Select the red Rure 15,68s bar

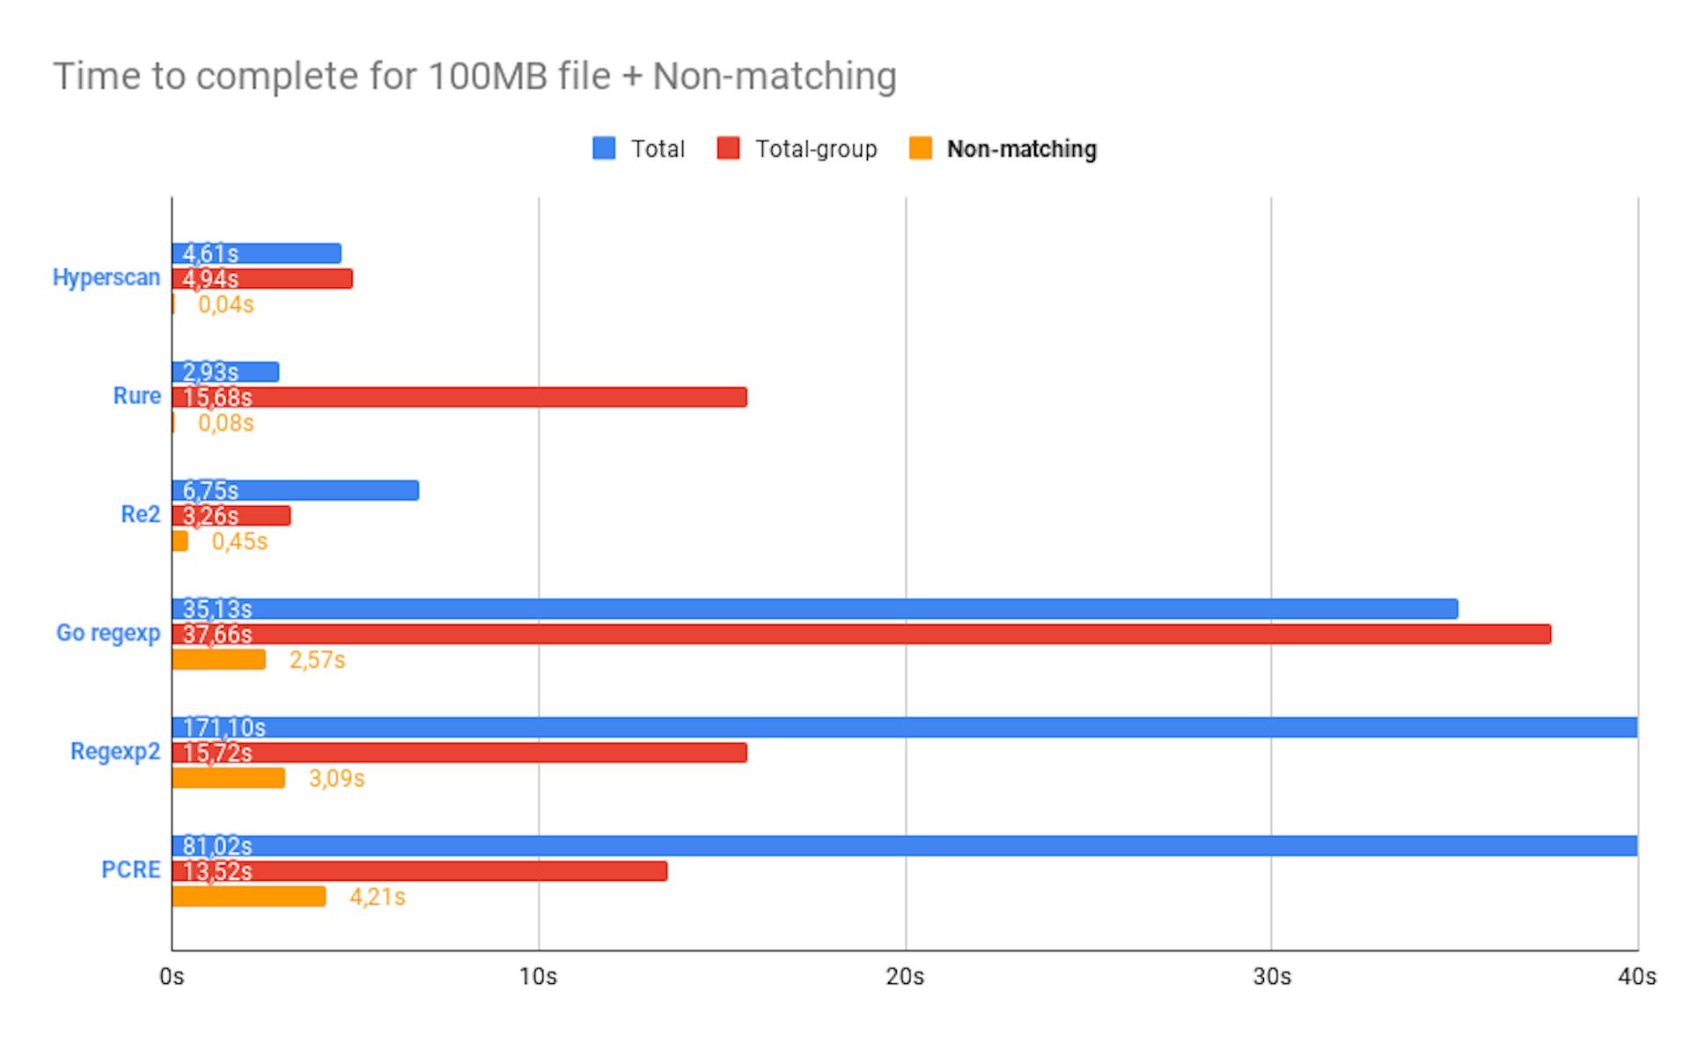459,397
